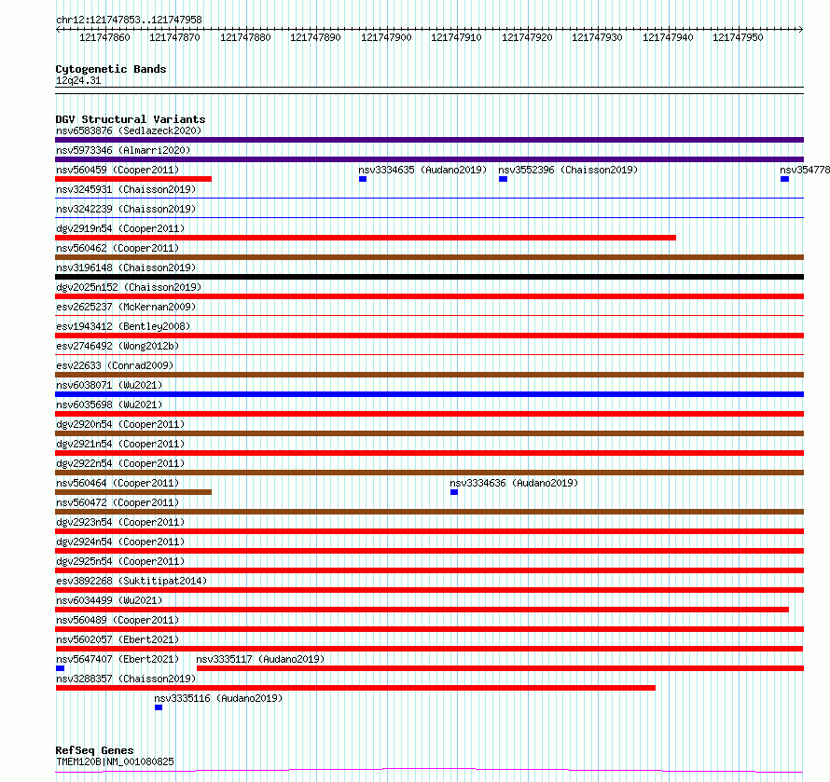The height and width of the screenshot is (782, 830).
Task: Select the esv1943412 (Bentley2008) label
Action: (123, 326)
